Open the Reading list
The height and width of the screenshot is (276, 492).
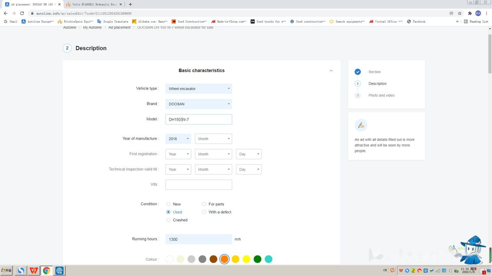476,21
